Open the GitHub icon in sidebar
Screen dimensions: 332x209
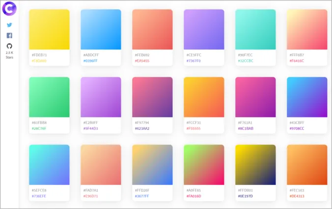pos(9,46)
